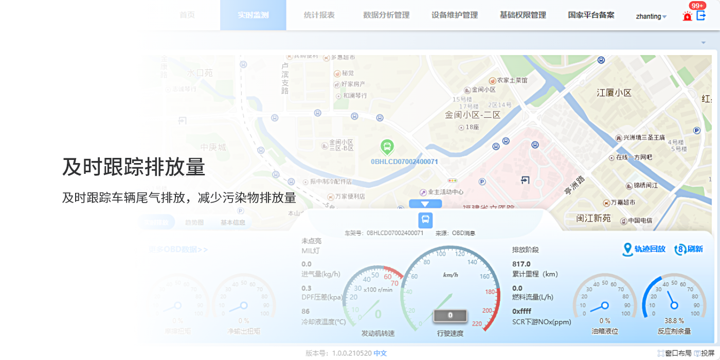Click the 38.8 % reagent reading
This screenshot has height=360, width=720.
click(x=674, y=320)
